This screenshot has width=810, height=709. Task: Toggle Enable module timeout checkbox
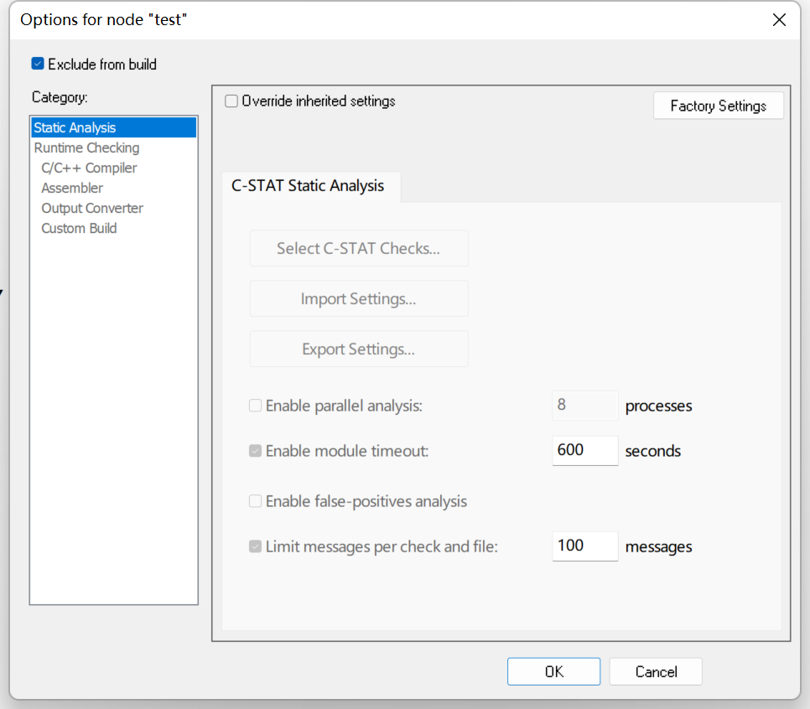click(255, 451)
